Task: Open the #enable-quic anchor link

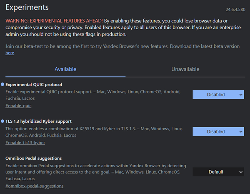Action: [x=18, y=106]
